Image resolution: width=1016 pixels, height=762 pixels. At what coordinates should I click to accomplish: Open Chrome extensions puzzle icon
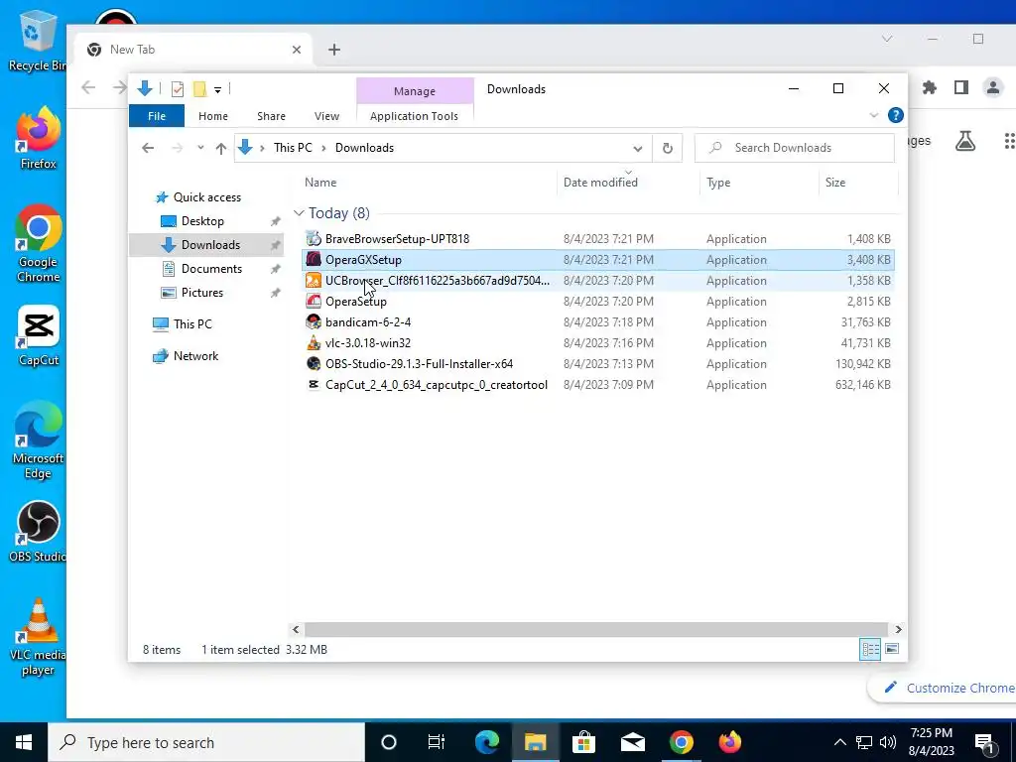(930, 87)
